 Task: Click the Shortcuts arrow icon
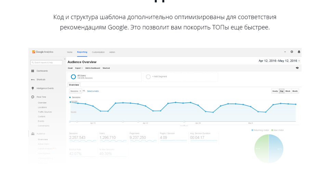point(32,80)
